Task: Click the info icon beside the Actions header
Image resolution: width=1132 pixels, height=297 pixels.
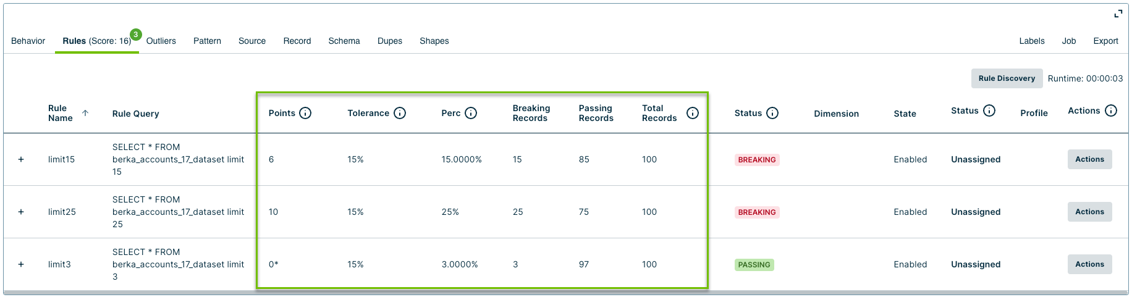Action: click(x=1111, y=111)
